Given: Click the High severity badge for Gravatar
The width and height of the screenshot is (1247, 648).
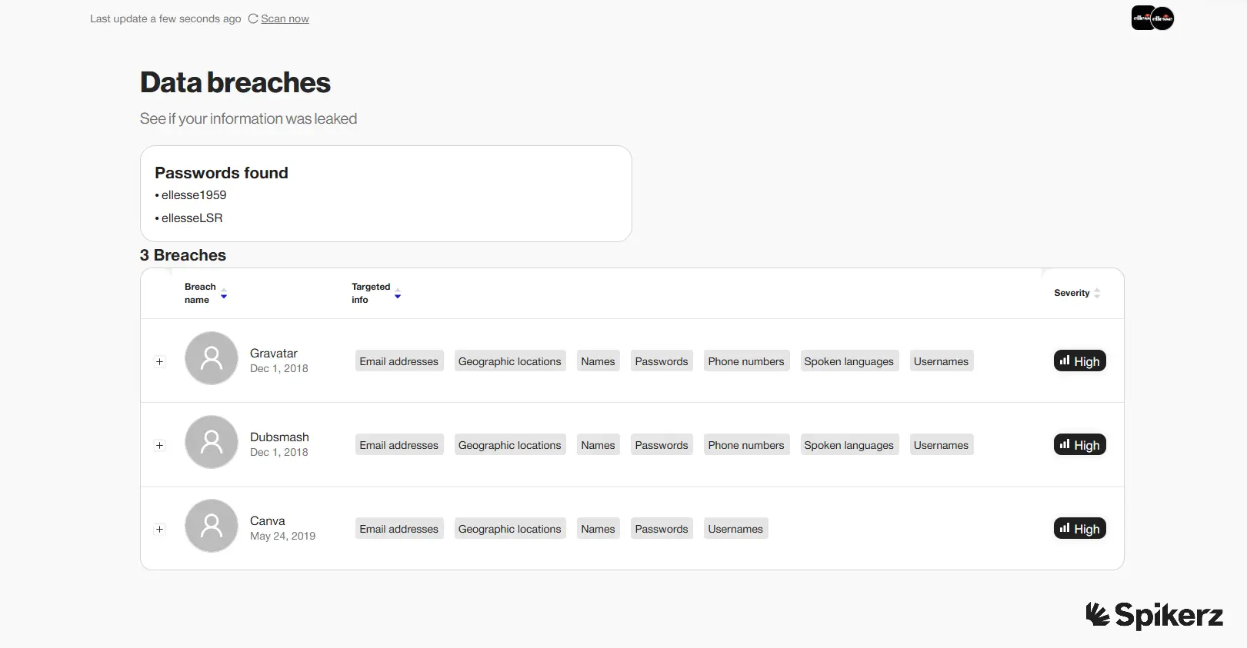Looking at the screenshot, I should (x=1079, y=361).
